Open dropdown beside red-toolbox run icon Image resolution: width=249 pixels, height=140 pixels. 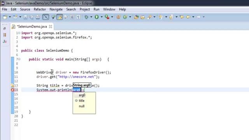pyautogui.click(x=112, y=17)
